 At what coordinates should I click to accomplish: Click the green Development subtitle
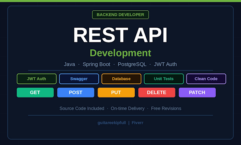pyautogui.click(x=120, y=53)
